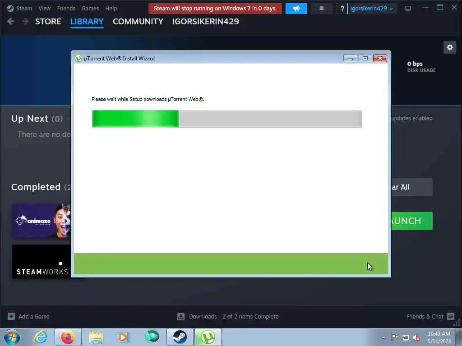Viewport: 462px width, 346px height.
Task: Click the µTorrent logo in wizard title bar
Action: 79,58
